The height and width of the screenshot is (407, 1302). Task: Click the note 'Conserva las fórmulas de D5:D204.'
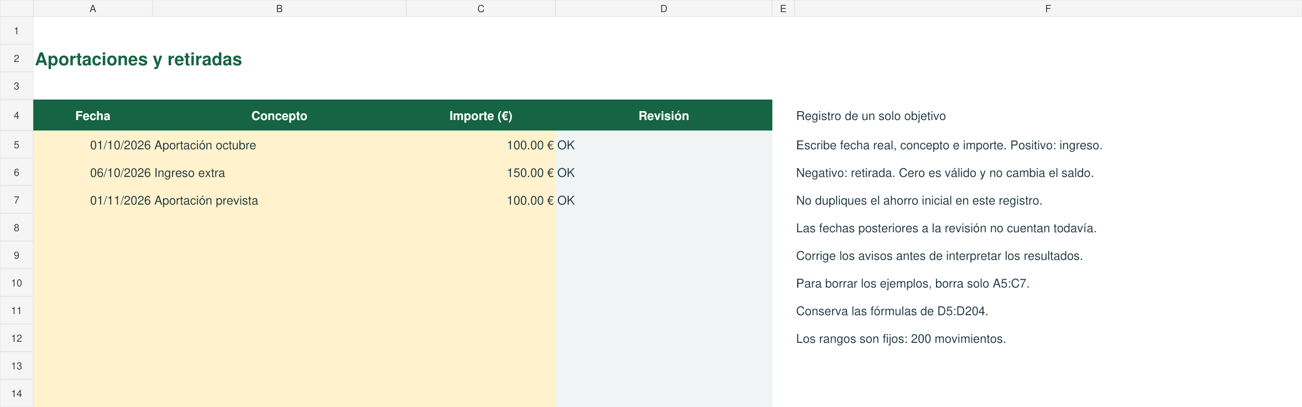pos(892,311)
